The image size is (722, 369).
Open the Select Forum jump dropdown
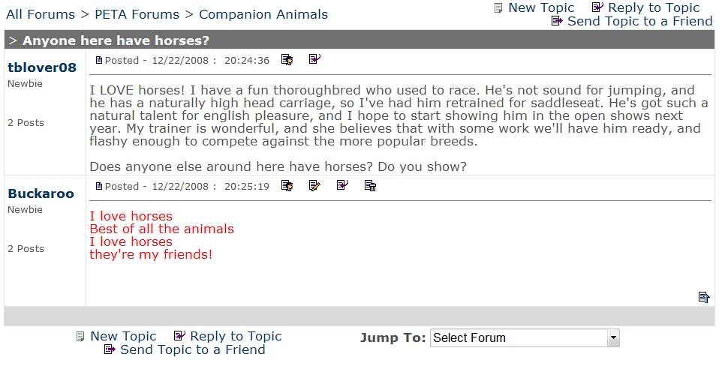click(525, 338)
